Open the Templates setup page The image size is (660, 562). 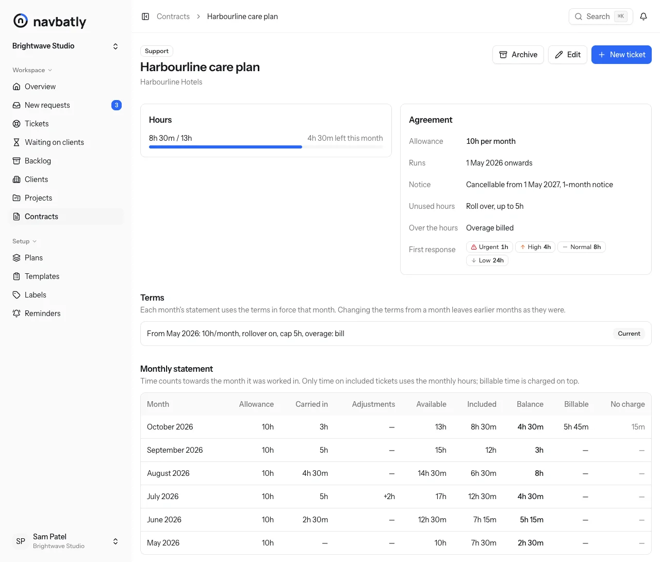click(x=66, y=276)
